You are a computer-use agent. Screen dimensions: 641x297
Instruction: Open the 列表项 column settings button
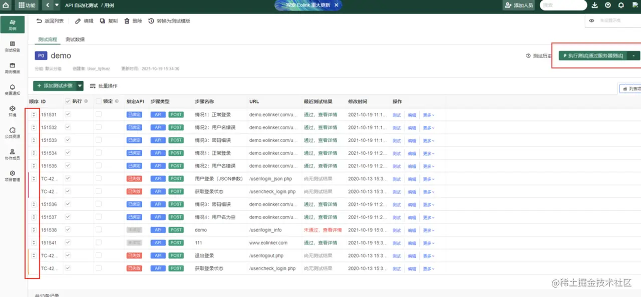tap(630, 88)
